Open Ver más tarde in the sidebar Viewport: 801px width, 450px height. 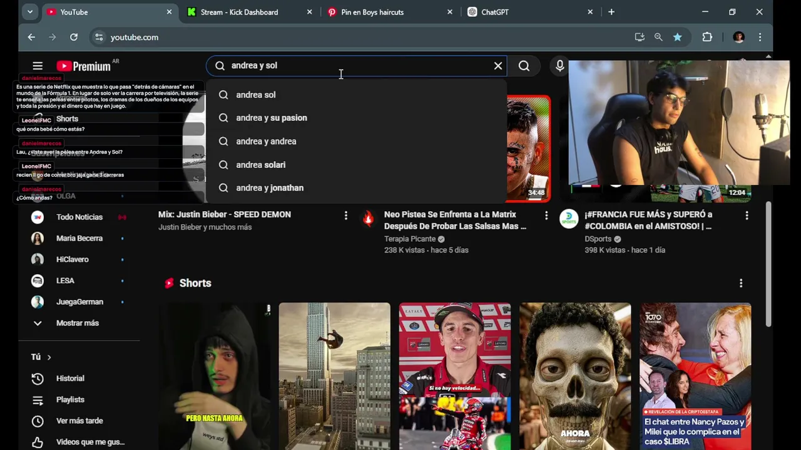click(78, 421)
